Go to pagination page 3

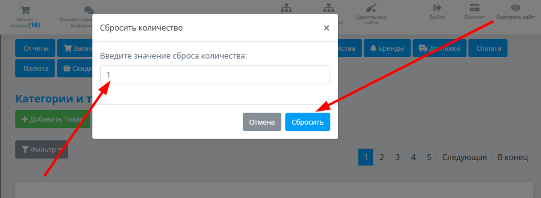tap(397, 157)
